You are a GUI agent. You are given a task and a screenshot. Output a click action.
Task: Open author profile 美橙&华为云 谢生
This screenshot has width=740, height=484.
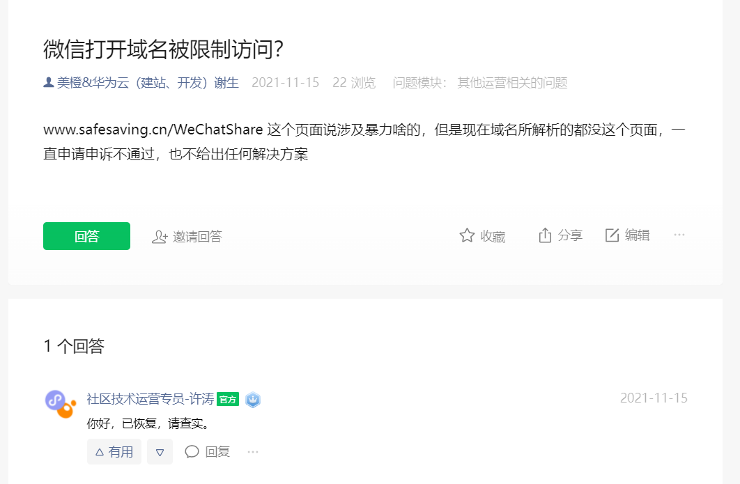[148, 83]
